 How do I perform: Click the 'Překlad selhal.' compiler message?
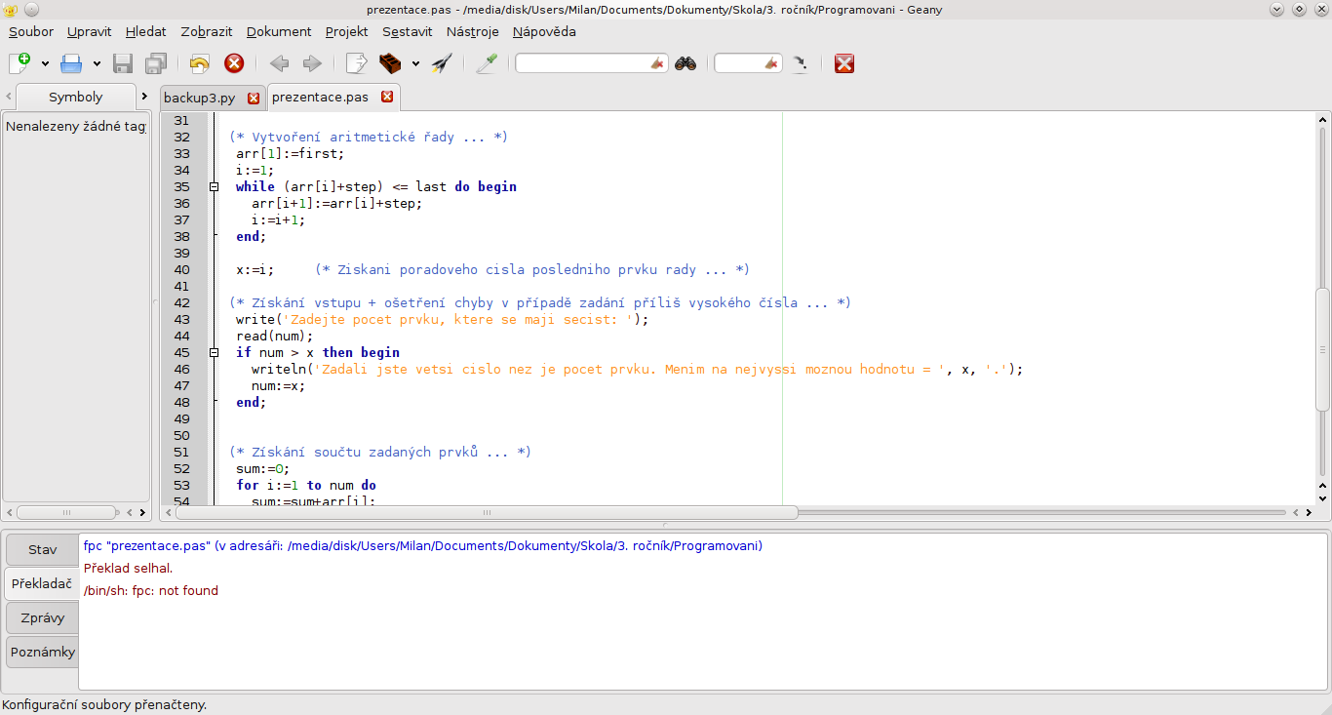[128, 568]
